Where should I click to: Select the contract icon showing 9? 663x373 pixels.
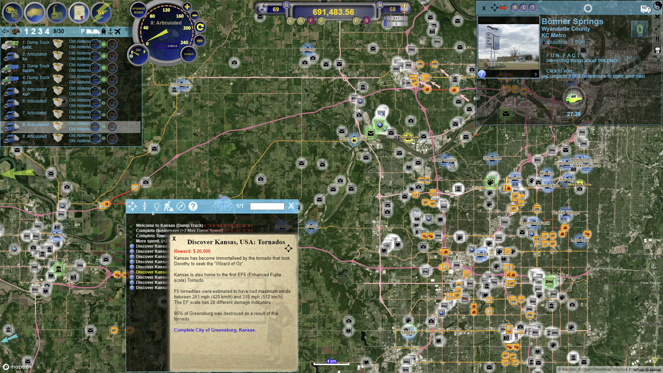tap(79, 13)
